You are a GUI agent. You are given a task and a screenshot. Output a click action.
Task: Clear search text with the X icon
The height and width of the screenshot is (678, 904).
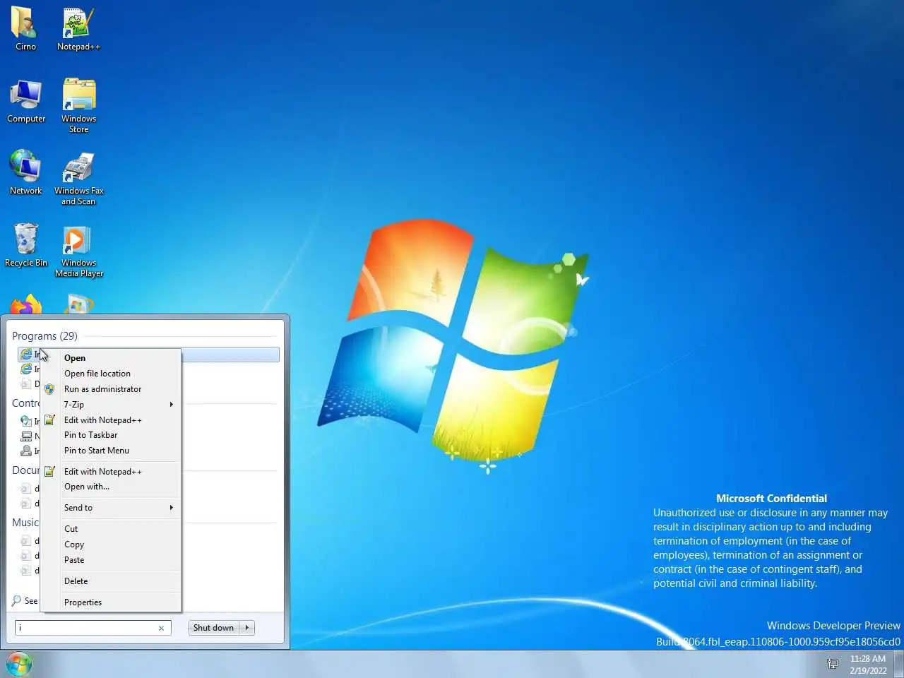161,628
